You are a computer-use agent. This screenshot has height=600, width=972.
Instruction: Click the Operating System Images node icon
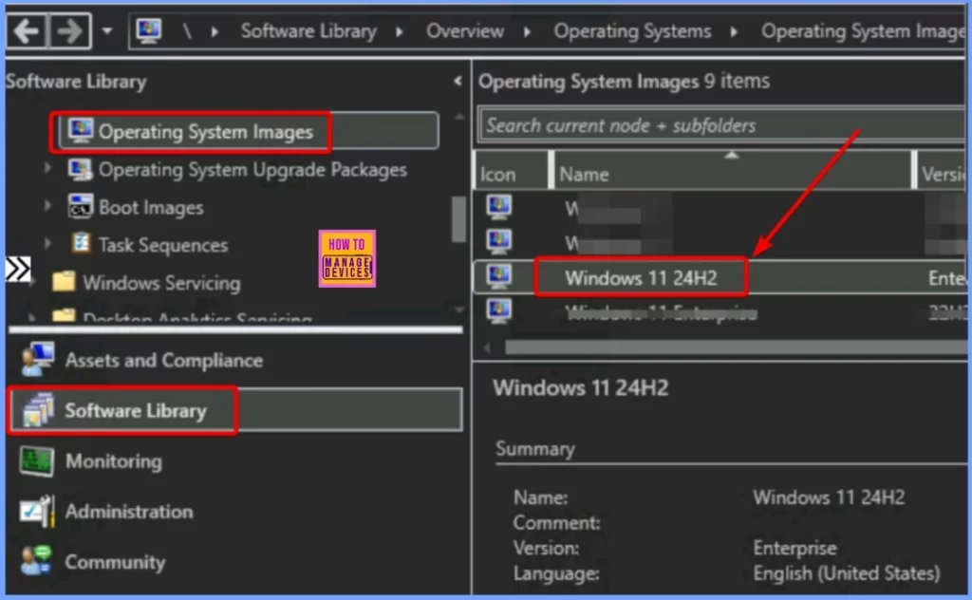(81, 130)
